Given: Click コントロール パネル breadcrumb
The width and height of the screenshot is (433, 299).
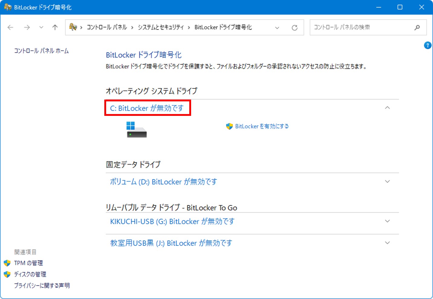Looking at the screenshot, I should pos(107,27).
